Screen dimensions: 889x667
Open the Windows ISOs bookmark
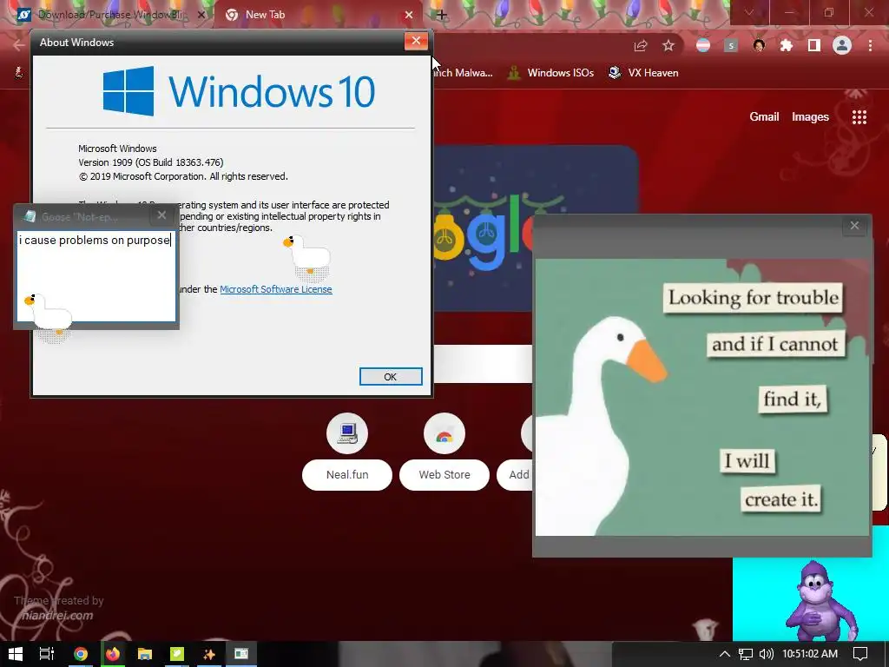point(550,73)
